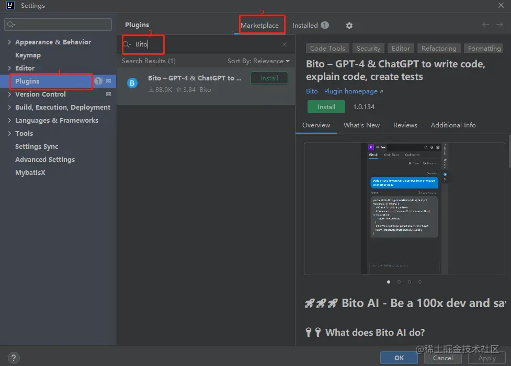This screenshot has height=366, width=511.
Task: Click the Code Tools tag
Action: pyautogui.click(x=327, y=49)
